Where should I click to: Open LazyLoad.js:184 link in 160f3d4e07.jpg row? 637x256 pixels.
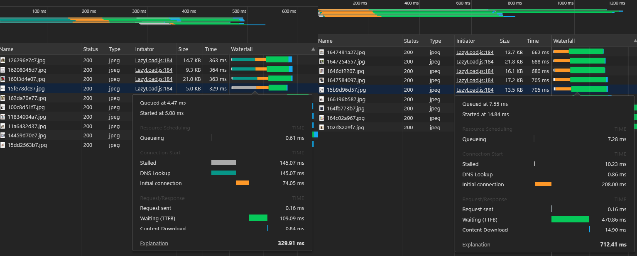point(154,79)
